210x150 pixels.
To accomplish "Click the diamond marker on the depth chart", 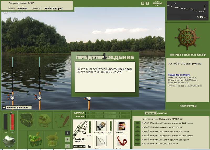I will 175,4.
